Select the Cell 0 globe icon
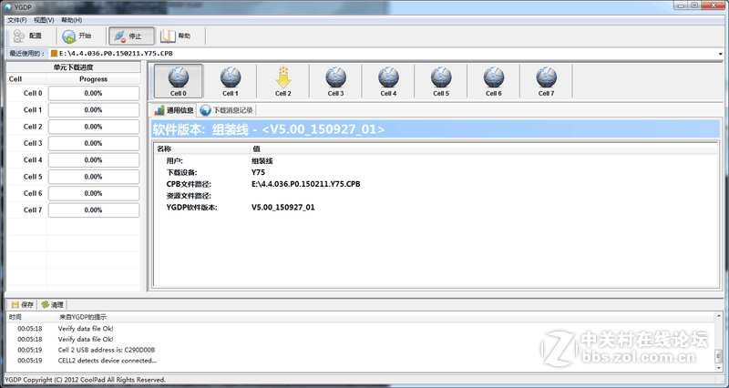The height and width of the screenshot is (388, 729). point(178,77)
